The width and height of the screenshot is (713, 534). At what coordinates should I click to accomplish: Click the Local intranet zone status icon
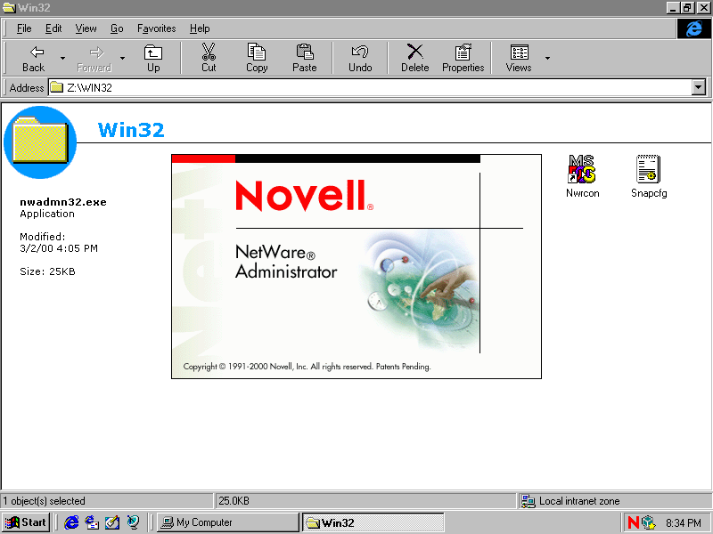pos(528,501)
